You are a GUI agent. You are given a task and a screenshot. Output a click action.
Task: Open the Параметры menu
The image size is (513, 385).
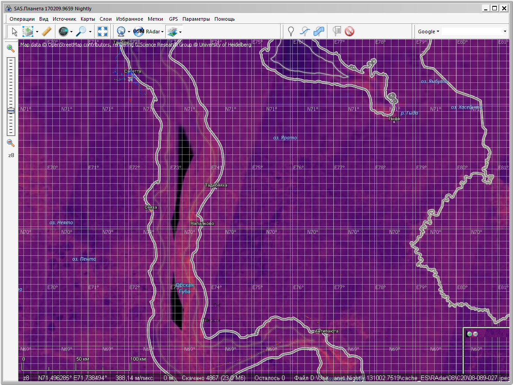click(x=196, y=19)
